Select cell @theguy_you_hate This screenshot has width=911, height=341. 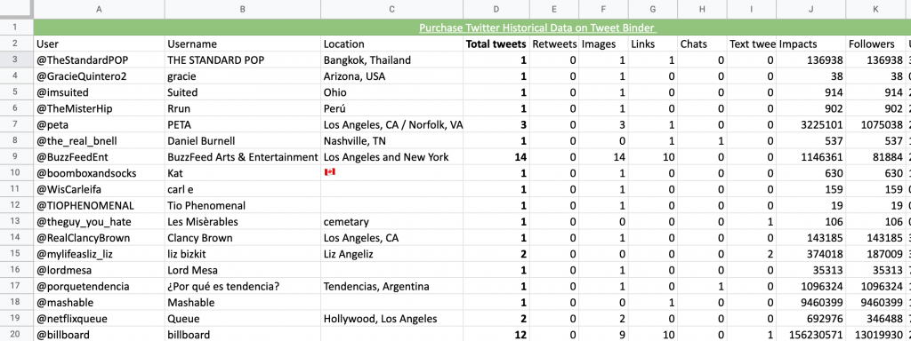pyautogui.click(x=99, y=222)
